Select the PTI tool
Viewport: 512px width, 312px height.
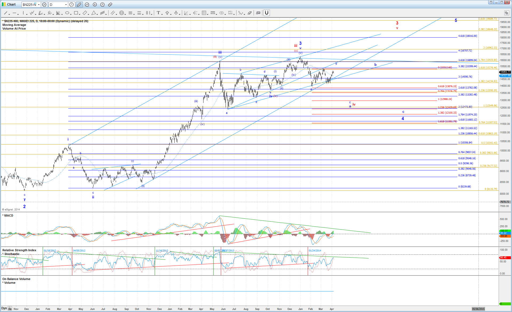pos(230,13)
